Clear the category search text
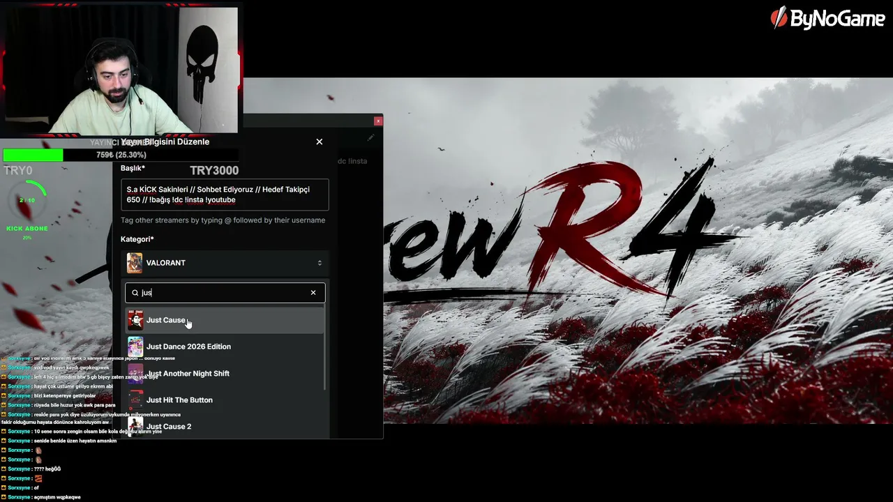 (x=313, y=293)
